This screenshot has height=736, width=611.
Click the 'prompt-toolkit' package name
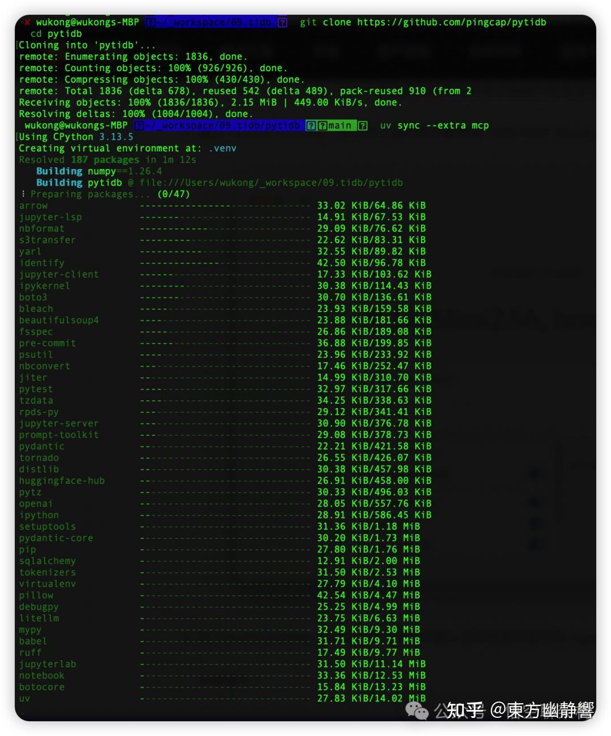point(59,435)
